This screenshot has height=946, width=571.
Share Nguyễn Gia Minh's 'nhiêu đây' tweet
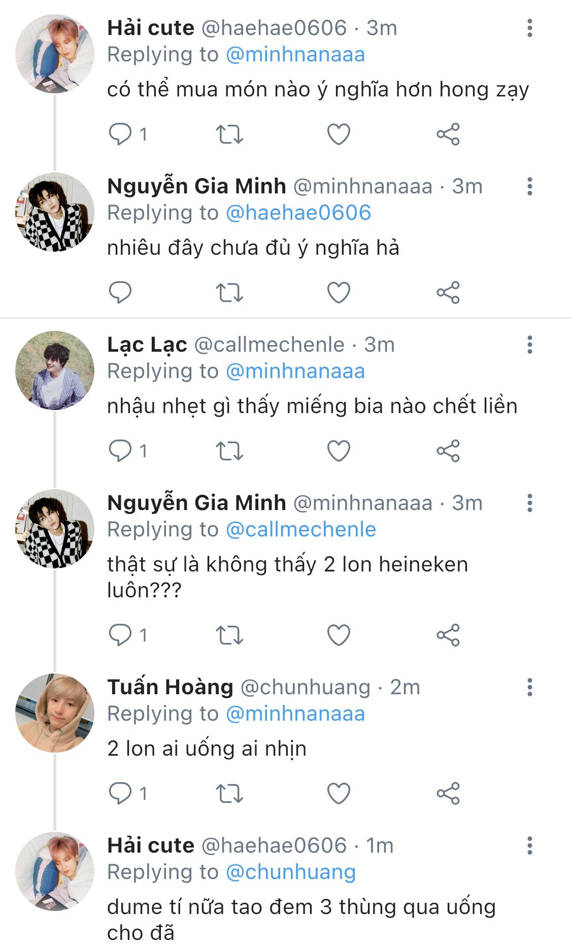point(448,293)
